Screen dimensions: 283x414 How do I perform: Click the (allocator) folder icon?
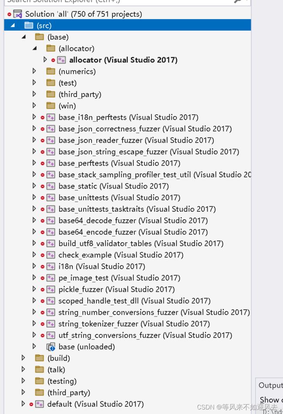click(x=51, y=48)
